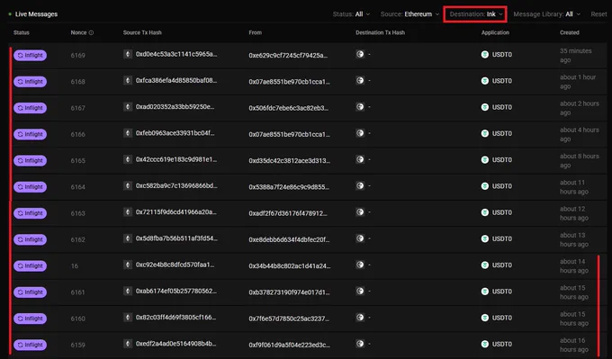The width and height of the screenshot is (612, 359).
Task: Open From address 0x506fdc7ebe6c3ac82eb3
Action: coord(289,108)
